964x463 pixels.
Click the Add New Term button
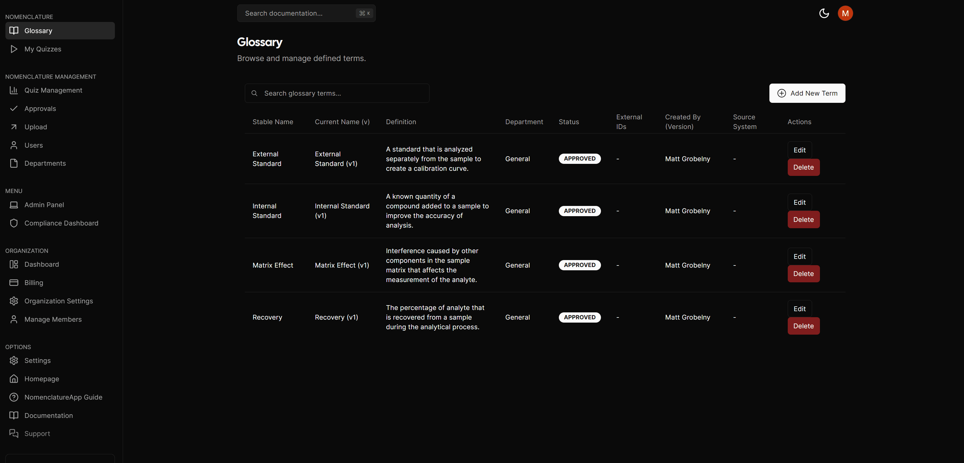(807, 93)
